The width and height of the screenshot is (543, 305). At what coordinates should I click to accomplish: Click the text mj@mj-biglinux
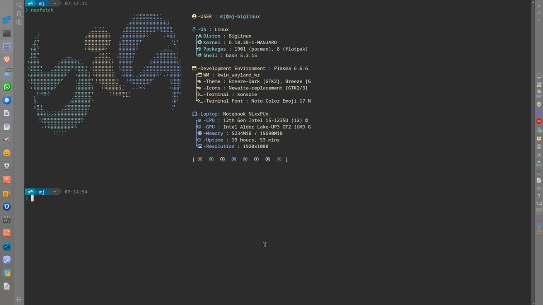click(x=240, y=16)
